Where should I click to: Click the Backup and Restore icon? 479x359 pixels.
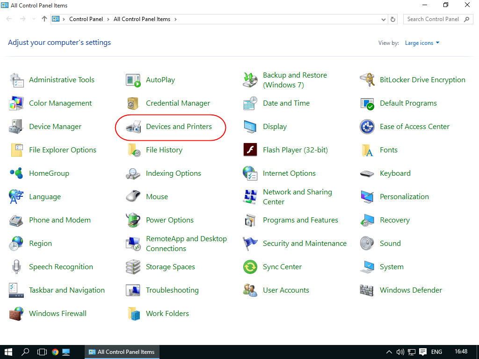pos(250,80)
